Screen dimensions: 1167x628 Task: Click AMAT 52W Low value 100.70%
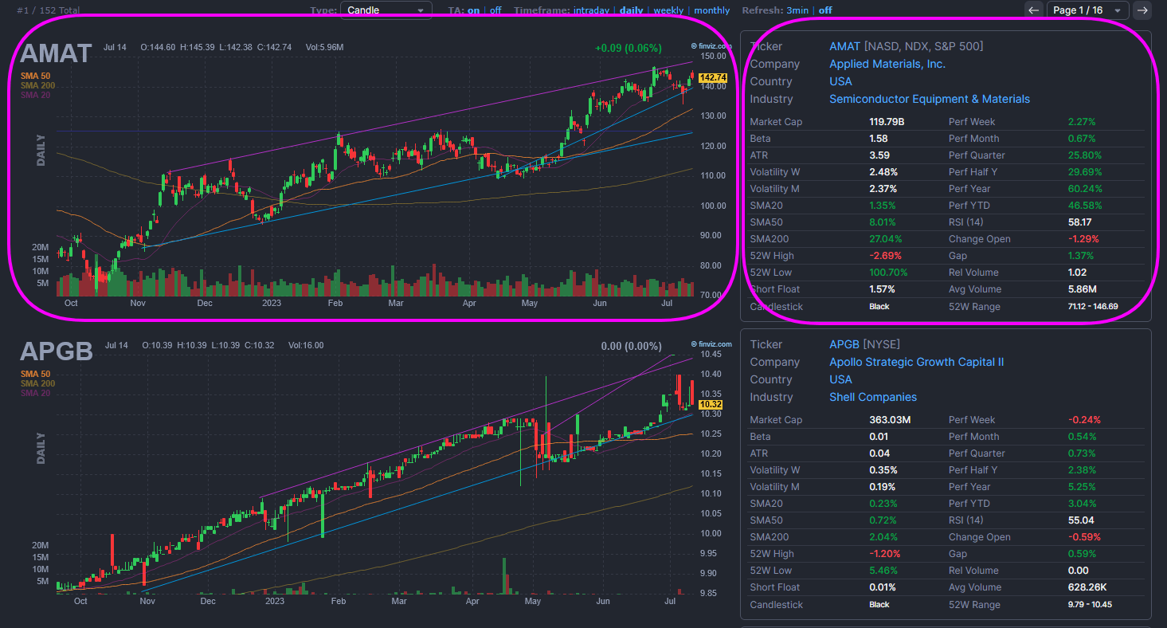tap(888, 273)
